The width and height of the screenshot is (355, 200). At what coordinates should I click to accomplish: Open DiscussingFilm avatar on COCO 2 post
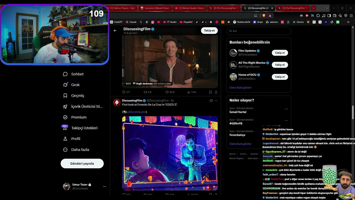click(x=117, y=102)
